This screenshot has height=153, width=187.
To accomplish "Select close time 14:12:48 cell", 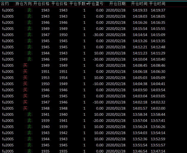I will click(158, 47).
